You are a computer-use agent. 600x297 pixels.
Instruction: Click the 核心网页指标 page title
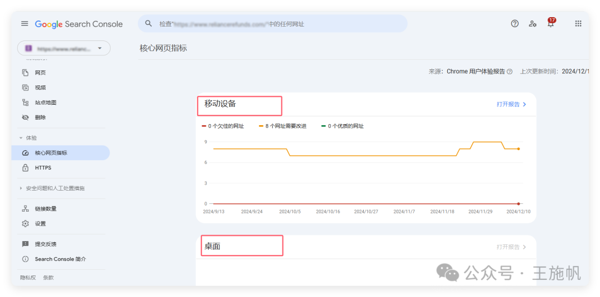163,48
